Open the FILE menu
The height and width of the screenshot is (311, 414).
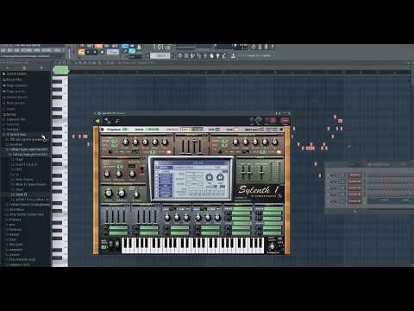coord(3,50)
